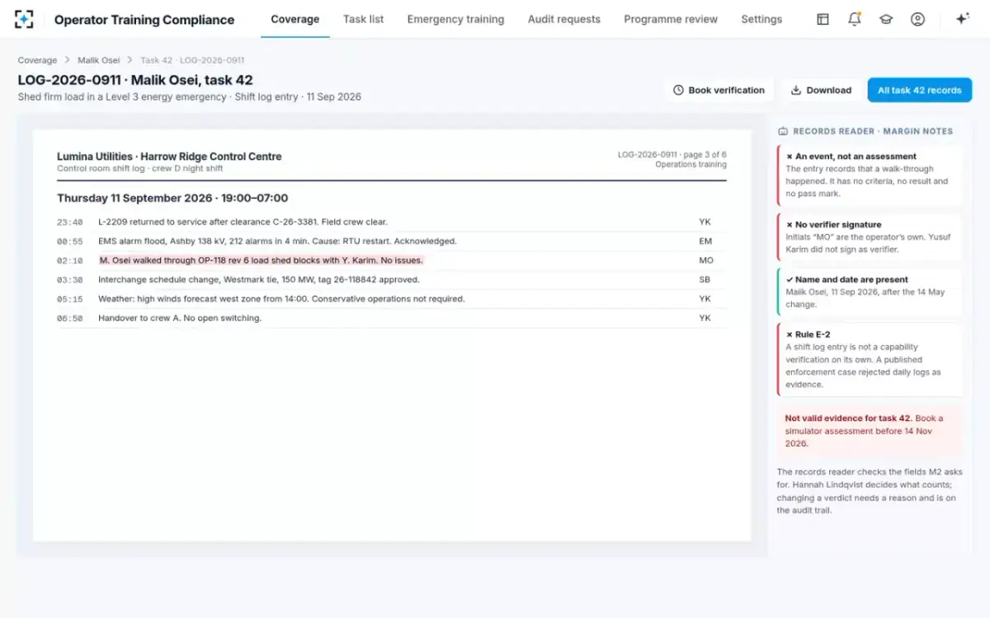Click clock icon in Book verification

(678, 90)
